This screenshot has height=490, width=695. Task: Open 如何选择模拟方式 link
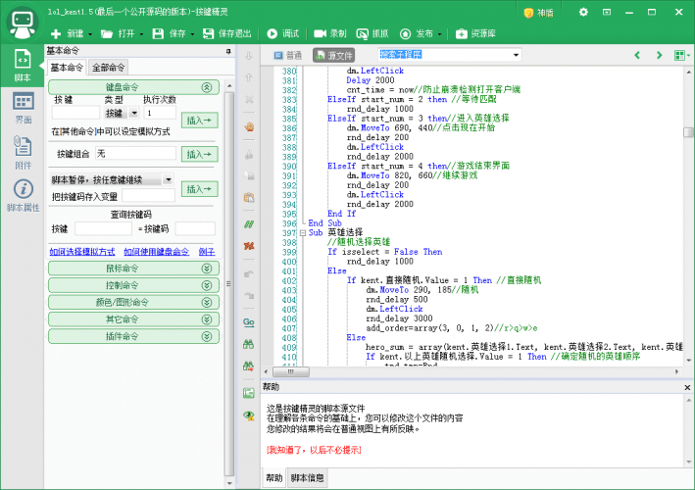pyautogui.click(x=82, y=252)
